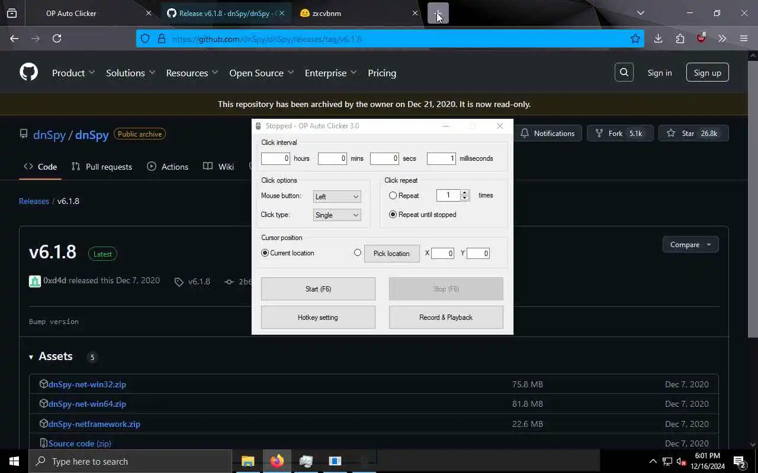Select the Pick location radio button
Image resolution: width=758 pixels, height=473 pixels.
357,253
